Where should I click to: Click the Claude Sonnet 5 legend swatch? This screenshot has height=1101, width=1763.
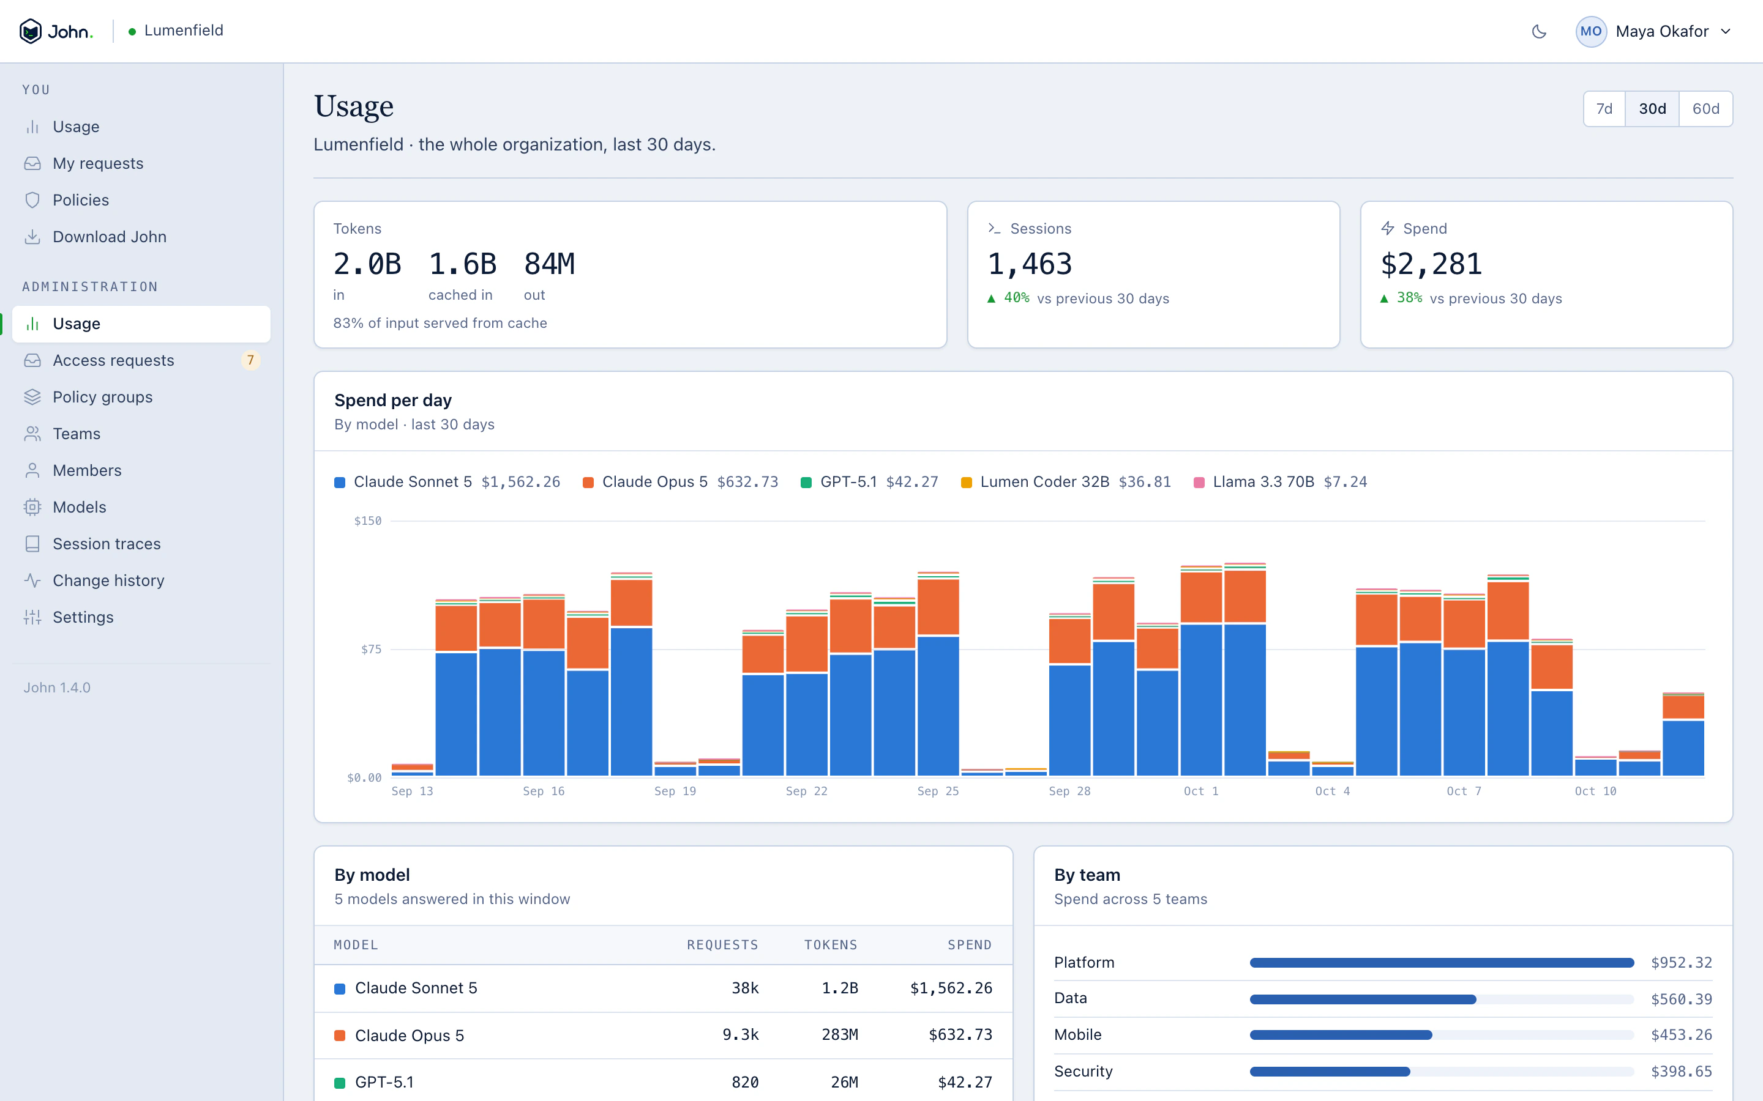340,483
